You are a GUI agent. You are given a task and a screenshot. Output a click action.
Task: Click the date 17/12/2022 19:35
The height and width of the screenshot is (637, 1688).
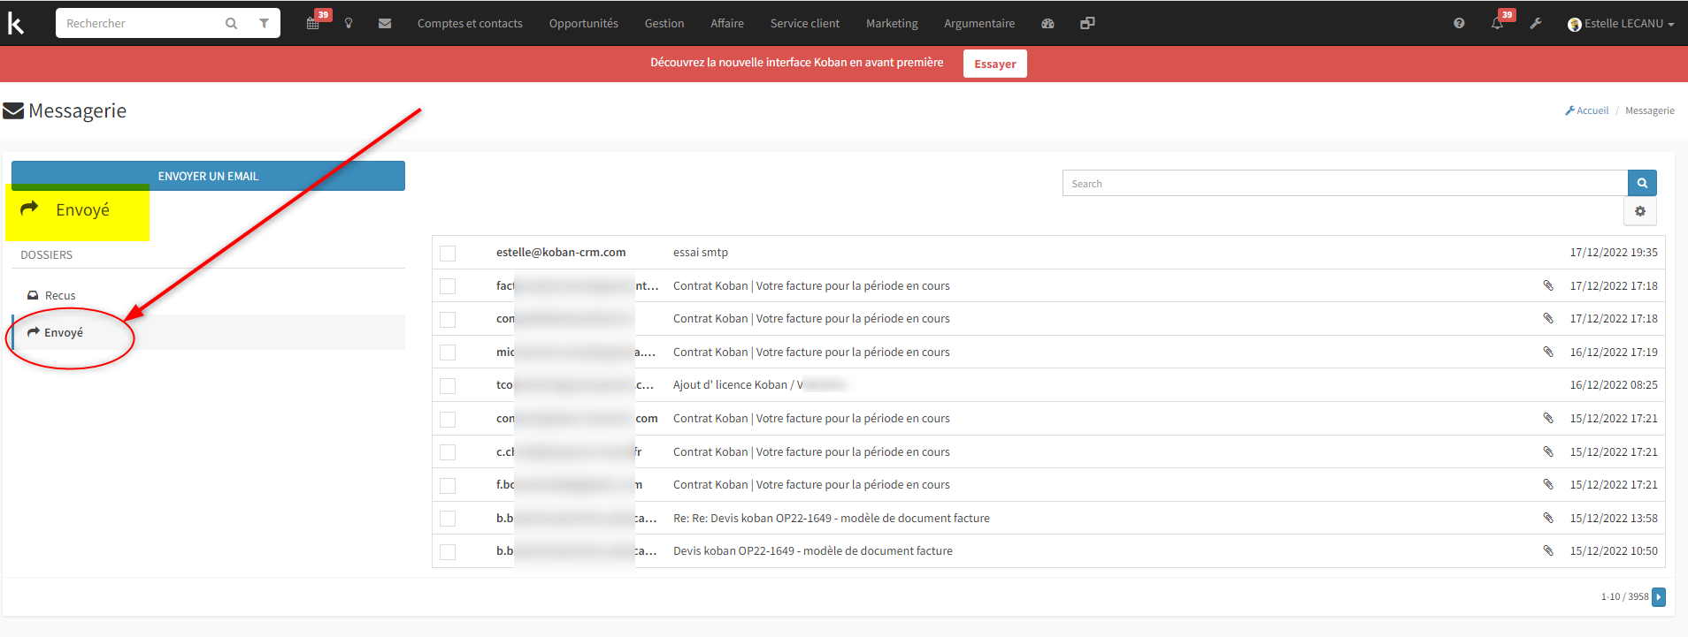point(1614,252)
